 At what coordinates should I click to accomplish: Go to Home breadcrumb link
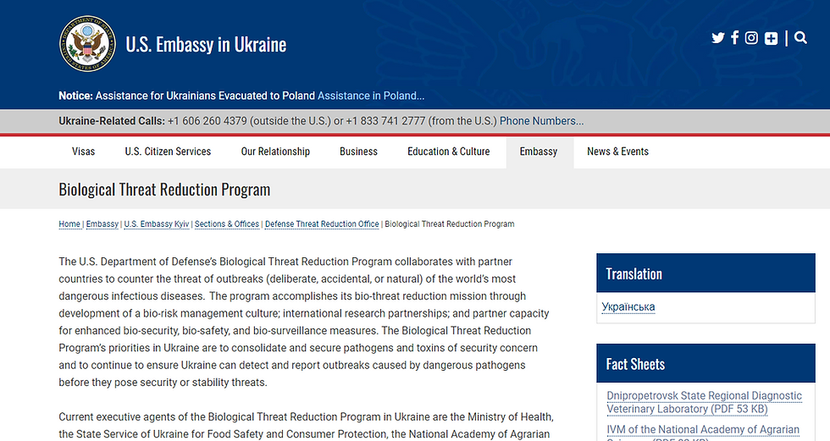point(69,224)
